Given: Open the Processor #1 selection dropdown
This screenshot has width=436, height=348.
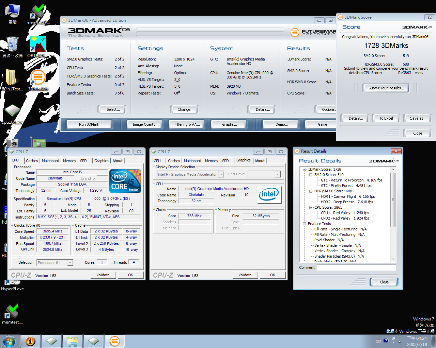Looking at the screenshot, I should coord(70,263).
